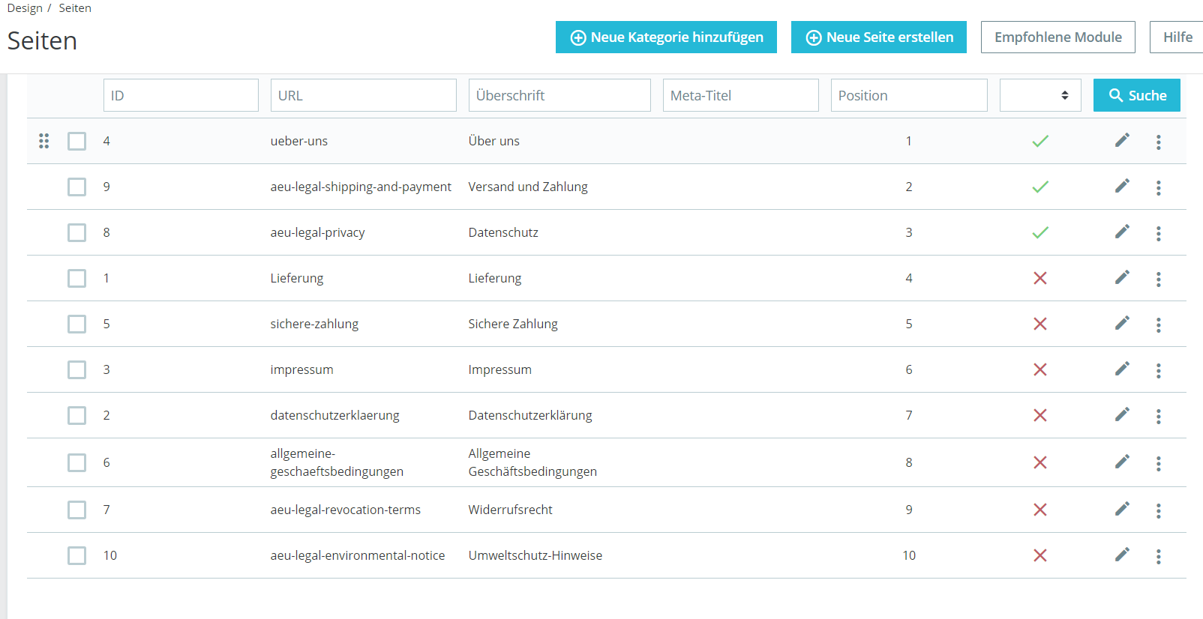Click the Suche search button
Screen dimensions: 1203x619
[1137, 95]
